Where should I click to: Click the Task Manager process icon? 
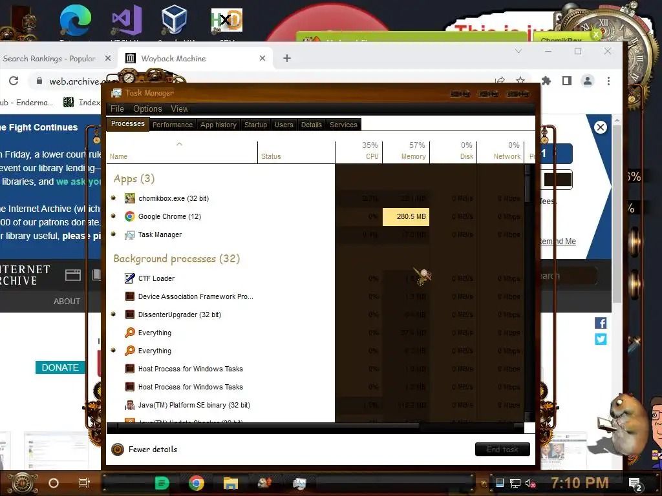tap(129, 234)
